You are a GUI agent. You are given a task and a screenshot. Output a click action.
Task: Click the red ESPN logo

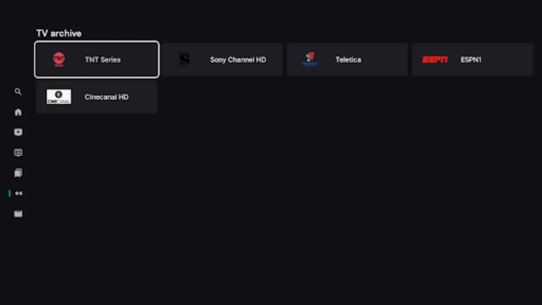(435, 59)
